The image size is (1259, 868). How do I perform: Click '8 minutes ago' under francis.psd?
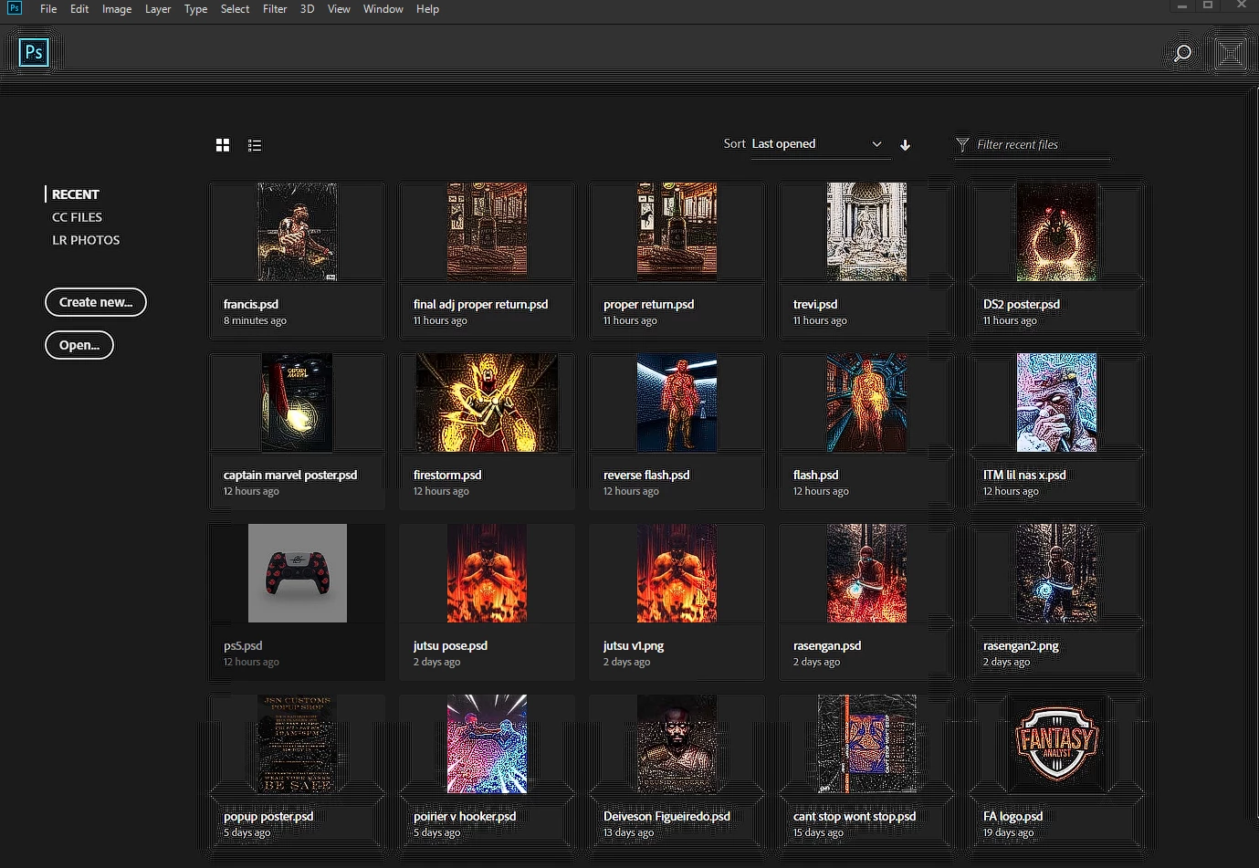click(x=255, y=320)
